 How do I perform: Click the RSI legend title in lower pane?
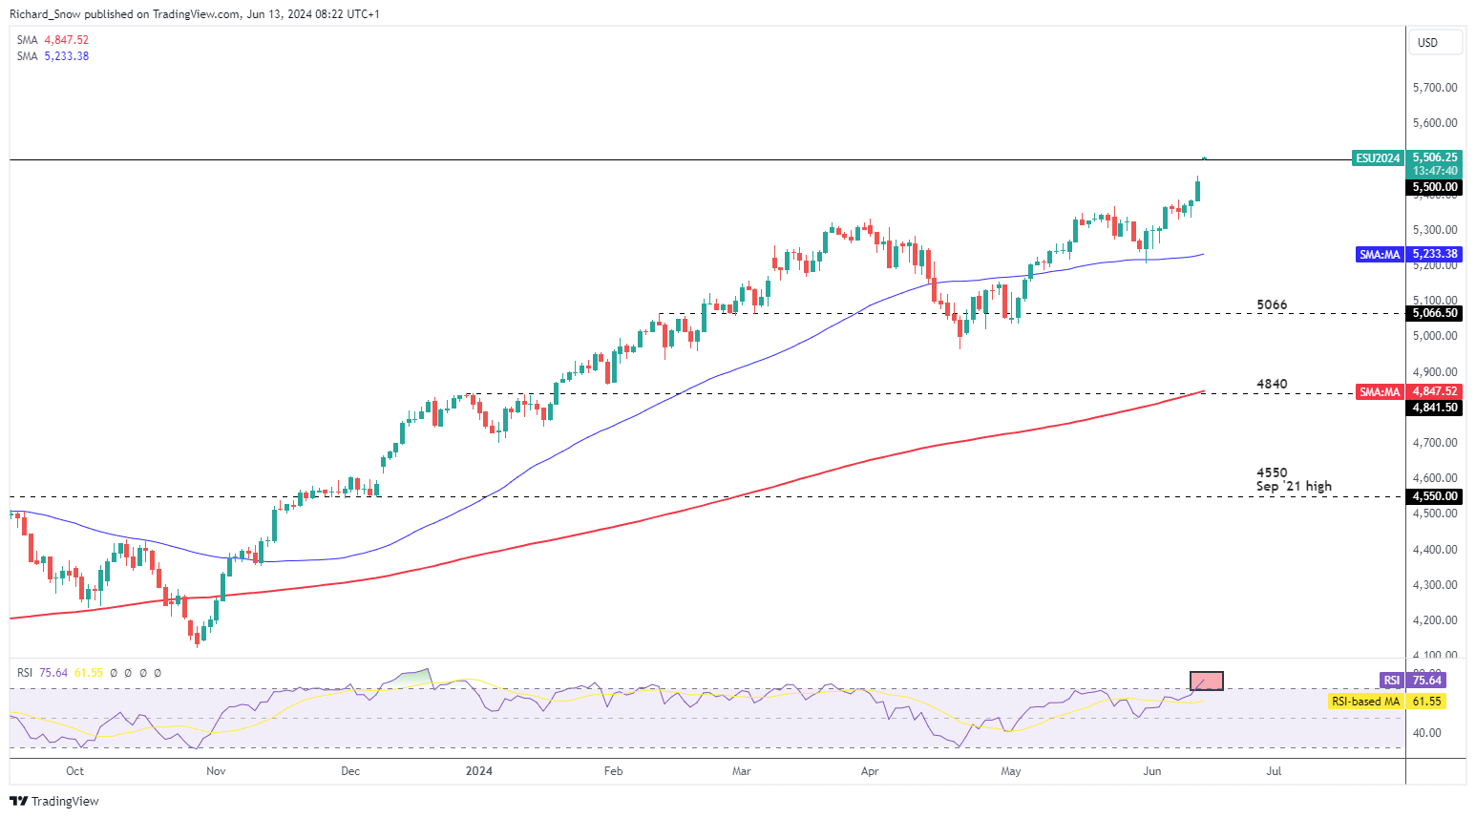pos(25,673)
